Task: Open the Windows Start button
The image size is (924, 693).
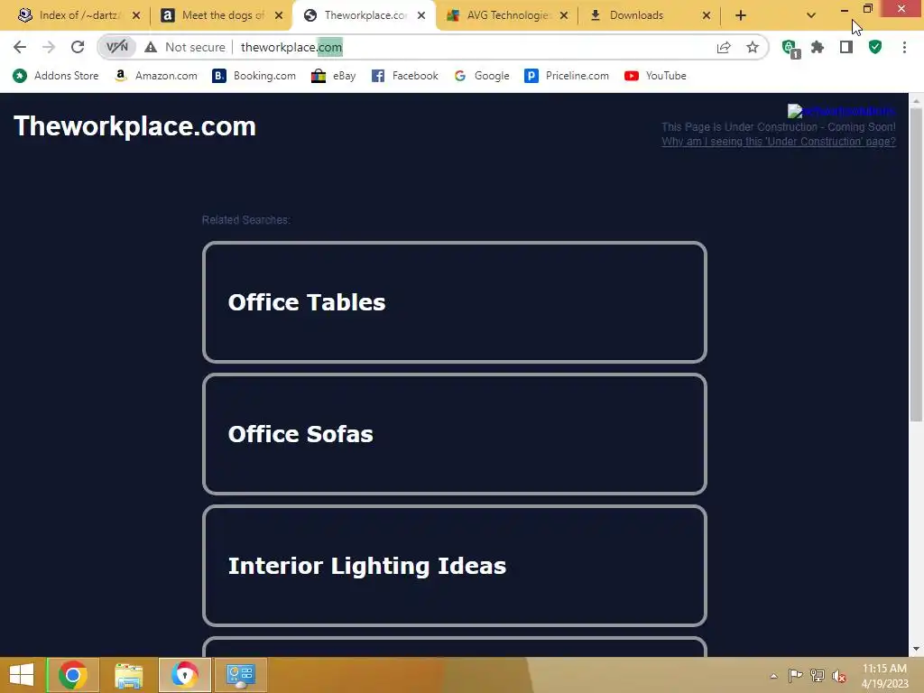Action: pos(22,675)
